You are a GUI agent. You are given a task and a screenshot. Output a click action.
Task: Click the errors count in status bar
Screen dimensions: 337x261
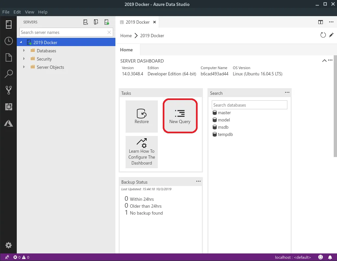pyautogui.click(x=17, y=257)
